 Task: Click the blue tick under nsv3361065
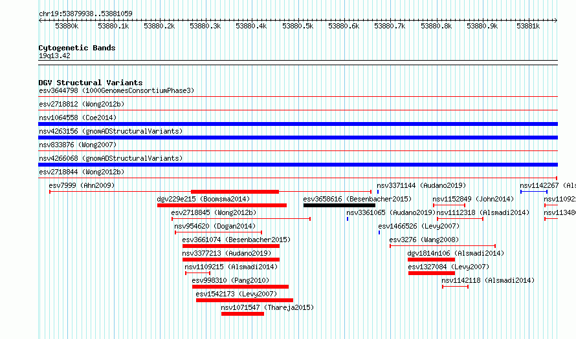[x=348, y=219]
